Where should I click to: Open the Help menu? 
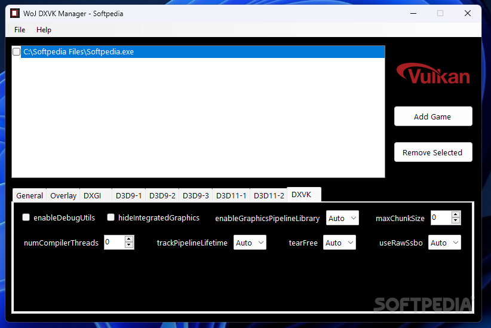[x=44, y=30]
